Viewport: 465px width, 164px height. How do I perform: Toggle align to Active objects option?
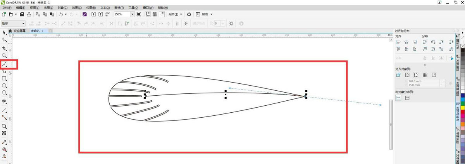pos(398,75)
